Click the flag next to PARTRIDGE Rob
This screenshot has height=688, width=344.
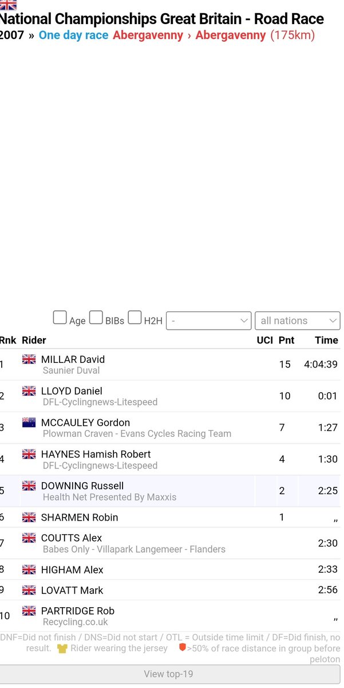tap(29, 611)
